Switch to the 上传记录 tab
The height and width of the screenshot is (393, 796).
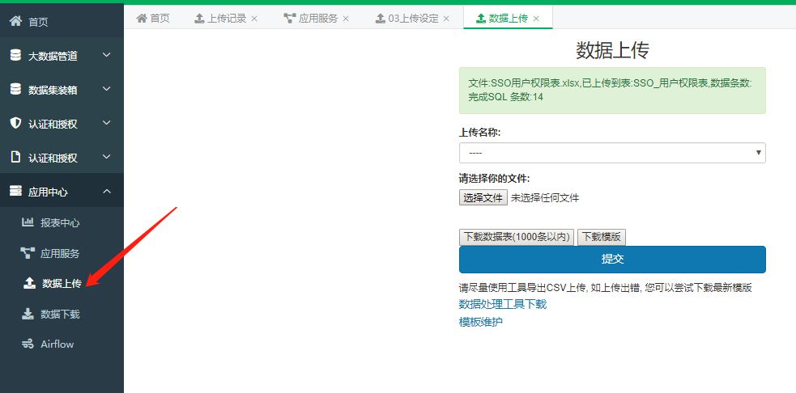(x=226, y=19)
